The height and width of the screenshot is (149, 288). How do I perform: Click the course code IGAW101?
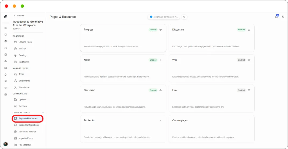click(16, 29)
